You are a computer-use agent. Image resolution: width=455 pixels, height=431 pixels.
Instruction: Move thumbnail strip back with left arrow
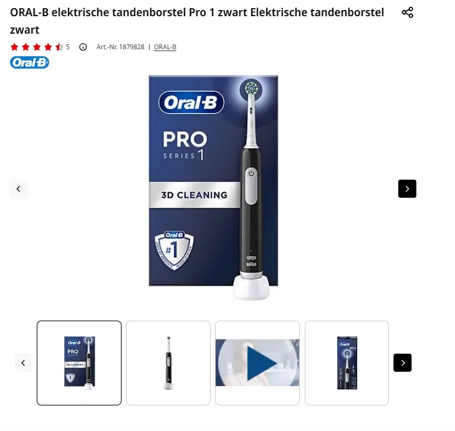(x=23, y=363)
